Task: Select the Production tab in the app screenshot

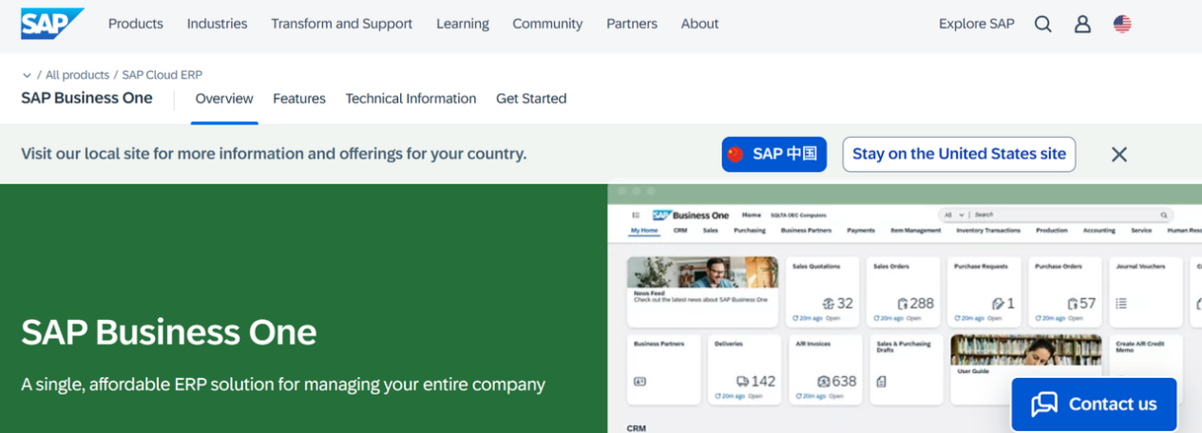Action: point(1052,230)
